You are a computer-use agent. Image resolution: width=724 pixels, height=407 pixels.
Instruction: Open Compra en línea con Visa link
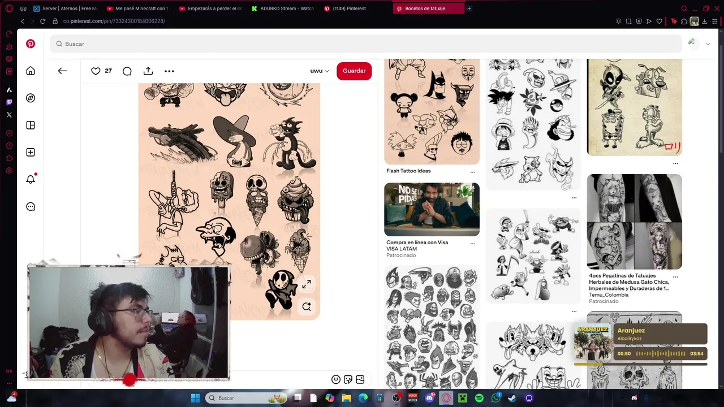point(417,243)
